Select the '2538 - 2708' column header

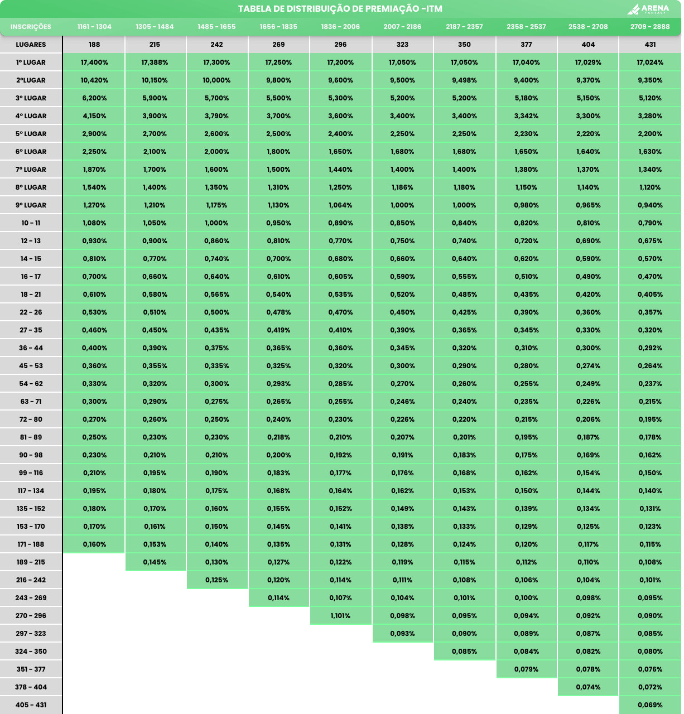click(588, 27)
